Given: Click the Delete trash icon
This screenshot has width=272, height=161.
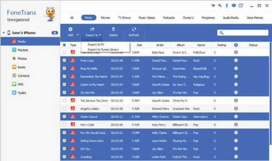Looking at the screenshot, I should 113,29.
